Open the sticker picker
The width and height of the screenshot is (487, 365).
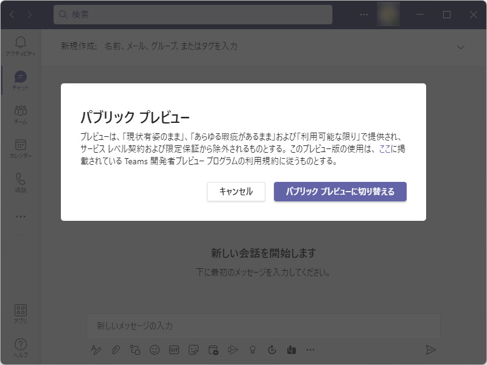[194, 350]
